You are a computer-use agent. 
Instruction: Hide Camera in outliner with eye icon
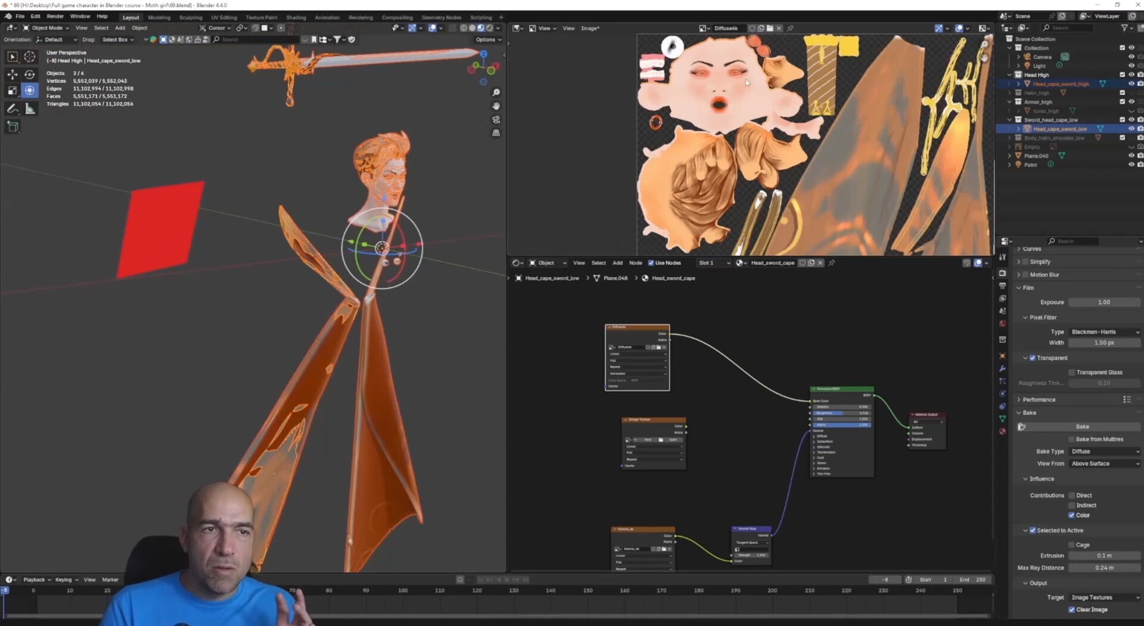tap(1131, 57)
